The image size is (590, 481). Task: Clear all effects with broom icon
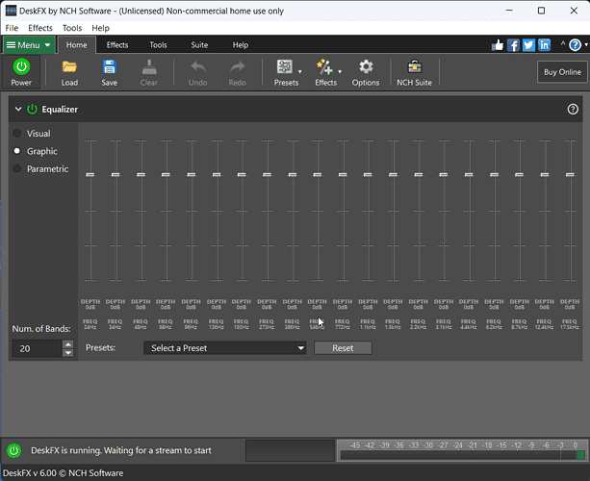(149, 72)
